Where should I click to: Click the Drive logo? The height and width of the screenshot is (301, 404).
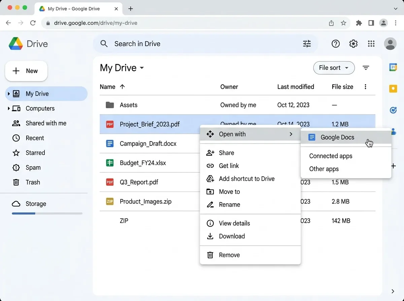pyautogui.click(x=28, y=44)
